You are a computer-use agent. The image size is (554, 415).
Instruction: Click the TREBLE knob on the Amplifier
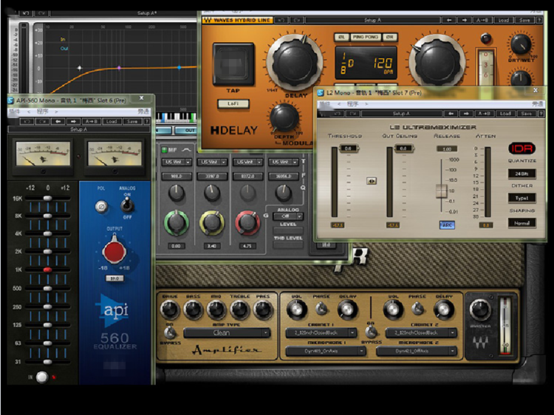[x=240, y=309]
